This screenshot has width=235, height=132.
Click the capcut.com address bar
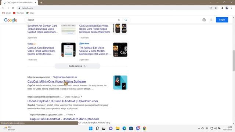point(112,8)
